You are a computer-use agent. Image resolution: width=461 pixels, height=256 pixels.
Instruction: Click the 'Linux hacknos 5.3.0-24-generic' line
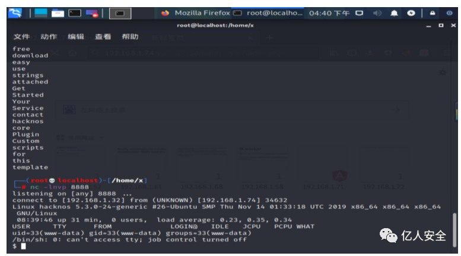click(x=227, y=207)
